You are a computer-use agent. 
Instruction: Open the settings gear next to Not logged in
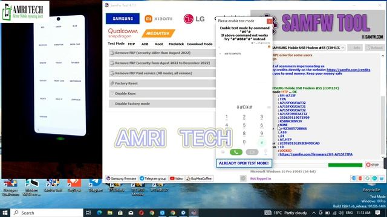(243, 178)
